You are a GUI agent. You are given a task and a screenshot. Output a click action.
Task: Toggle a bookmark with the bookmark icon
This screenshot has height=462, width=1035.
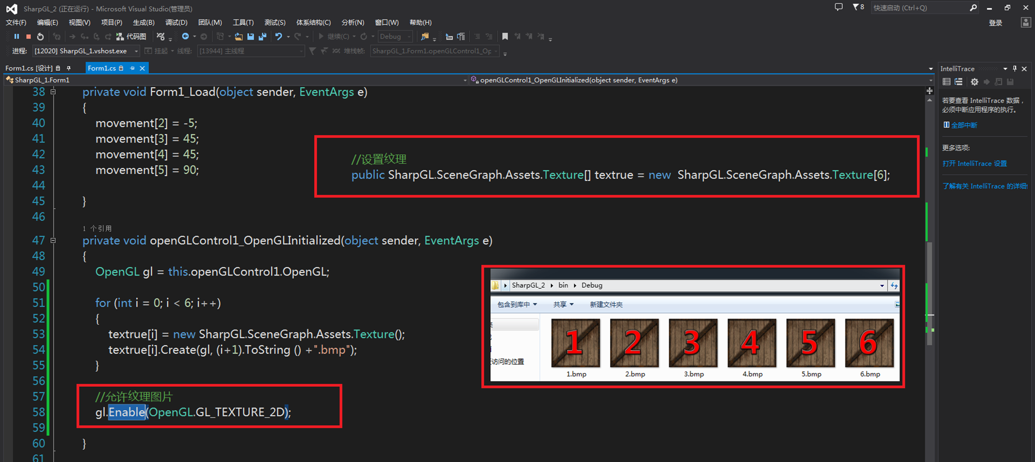tap(505, 37)
